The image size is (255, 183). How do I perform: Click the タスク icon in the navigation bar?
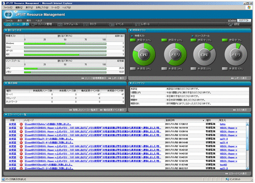click(x=86, y=25)
